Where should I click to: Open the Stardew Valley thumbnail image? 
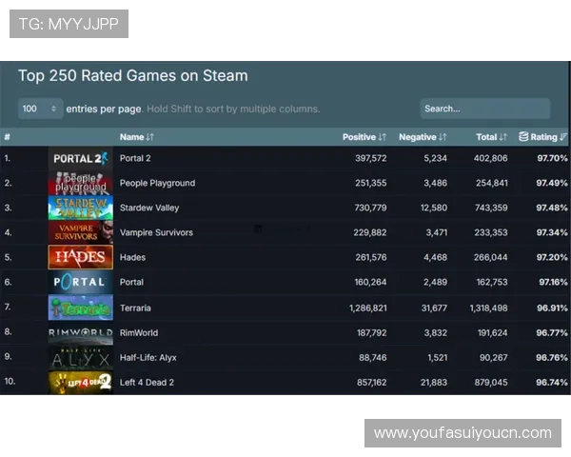pos(81,208)
